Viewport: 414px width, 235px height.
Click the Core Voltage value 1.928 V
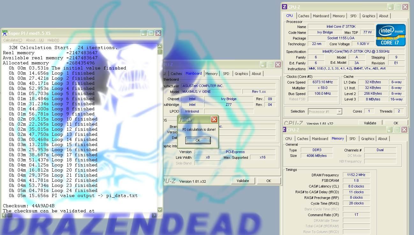[363, 44]
